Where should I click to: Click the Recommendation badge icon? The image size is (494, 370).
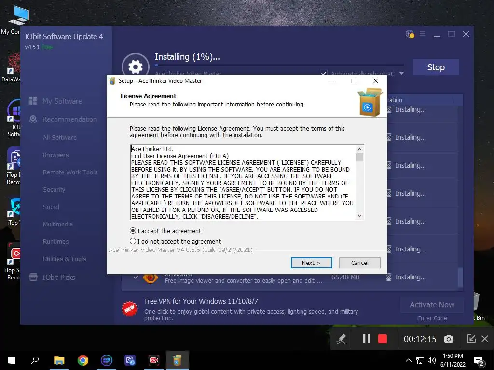click(x=33, y=119)
